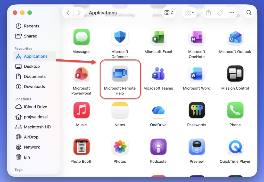Click the Locations section header

tap(23, 99)
